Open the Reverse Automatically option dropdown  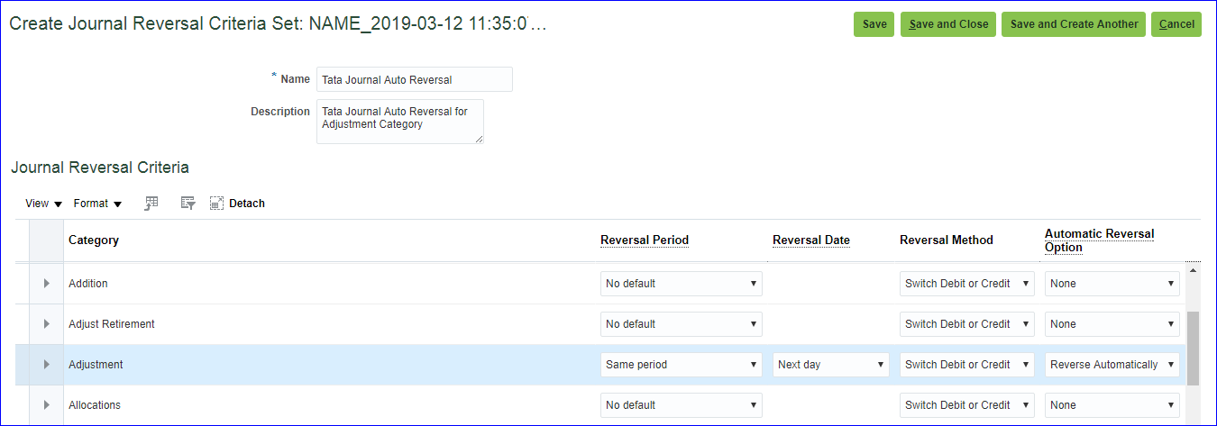[x=1112, y=365]
